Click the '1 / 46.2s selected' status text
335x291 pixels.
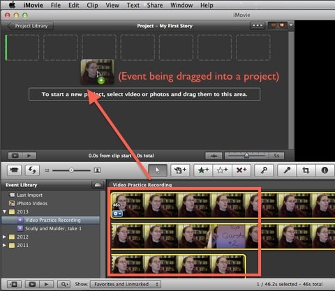(277, 284)
